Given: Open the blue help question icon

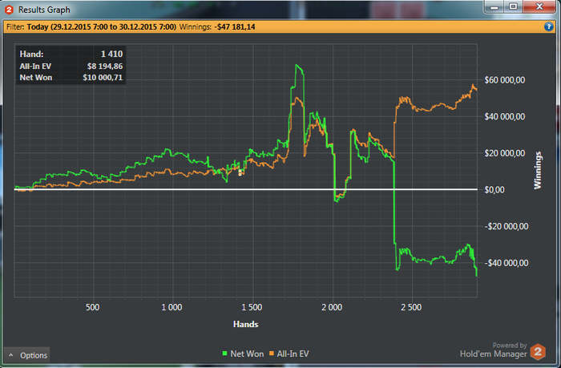Looking at the screenshot, I should (x=548, y=26).
